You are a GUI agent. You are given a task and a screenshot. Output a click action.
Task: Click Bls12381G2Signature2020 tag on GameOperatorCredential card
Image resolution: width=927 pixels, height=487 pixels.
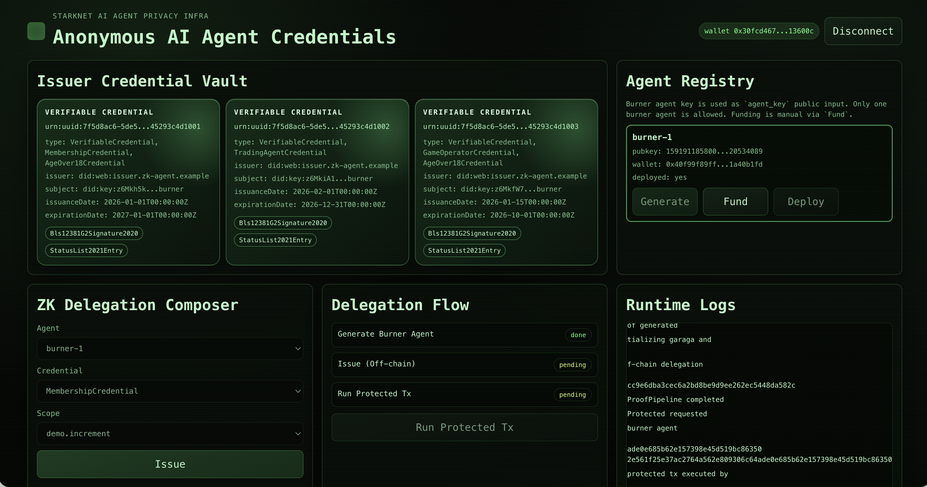(x=472, y=233)
